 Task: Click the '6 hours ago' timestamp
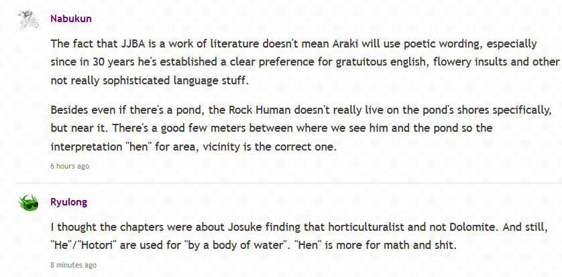70,166
